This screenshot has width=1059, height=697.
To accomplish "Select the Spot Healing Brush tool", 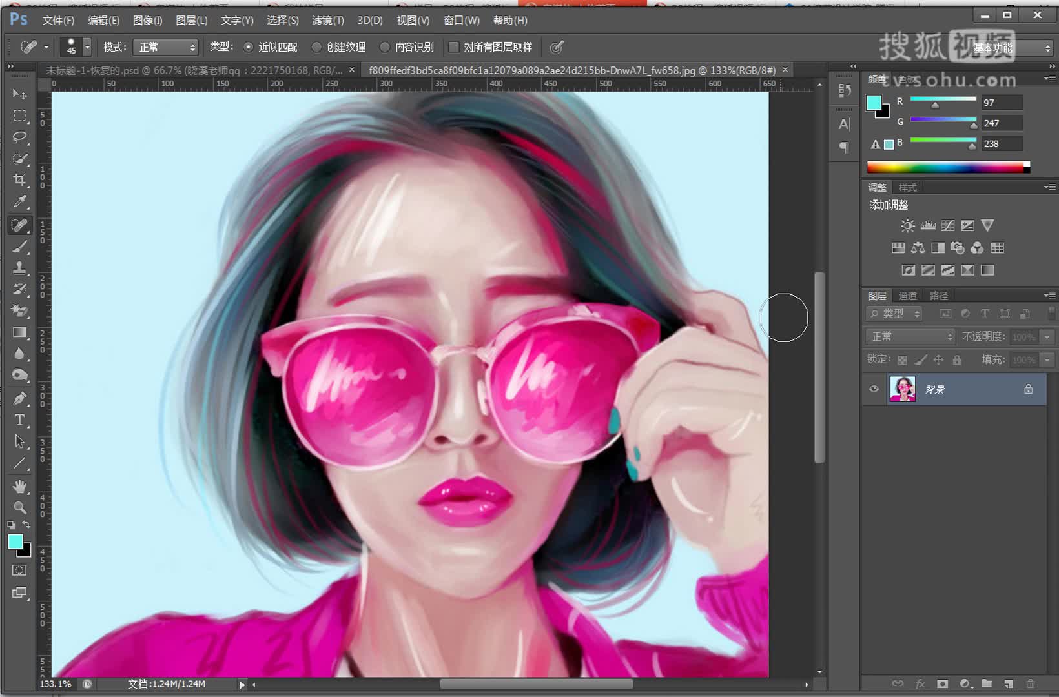I will point(19,225).
